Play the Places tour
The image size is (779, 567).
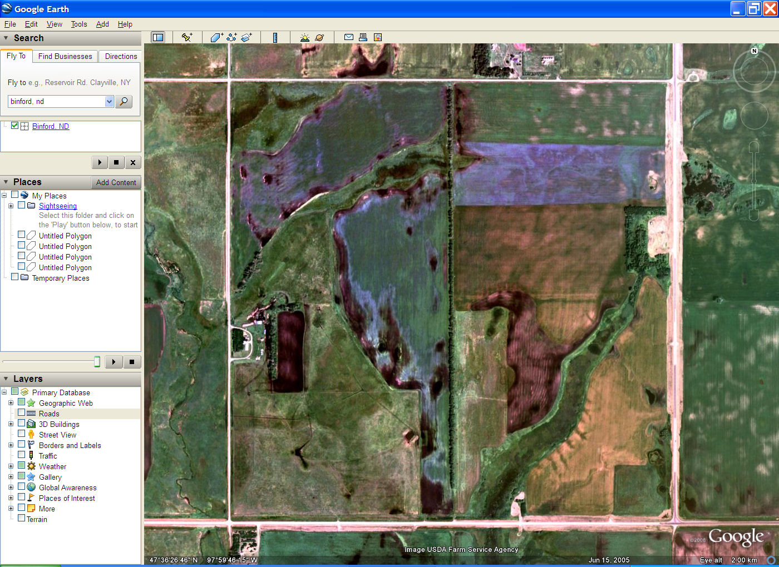point(114,362)
